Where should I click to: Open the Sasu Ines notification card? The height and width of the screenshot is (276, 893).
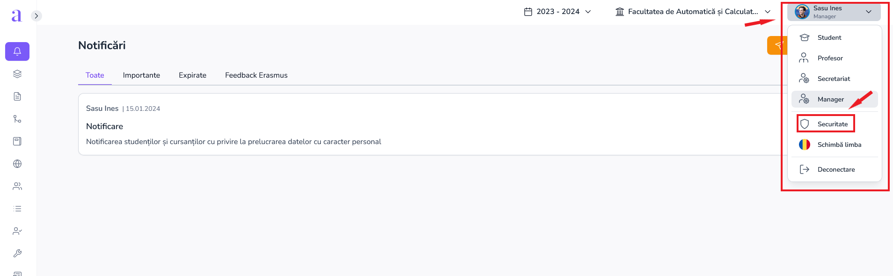430,124
